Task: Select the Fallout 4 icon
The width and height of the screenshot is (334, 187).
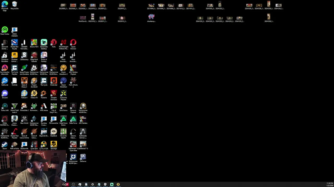Action: (x=24, y=94)
